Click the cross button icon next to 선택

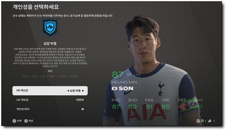[x=14, y=121]
